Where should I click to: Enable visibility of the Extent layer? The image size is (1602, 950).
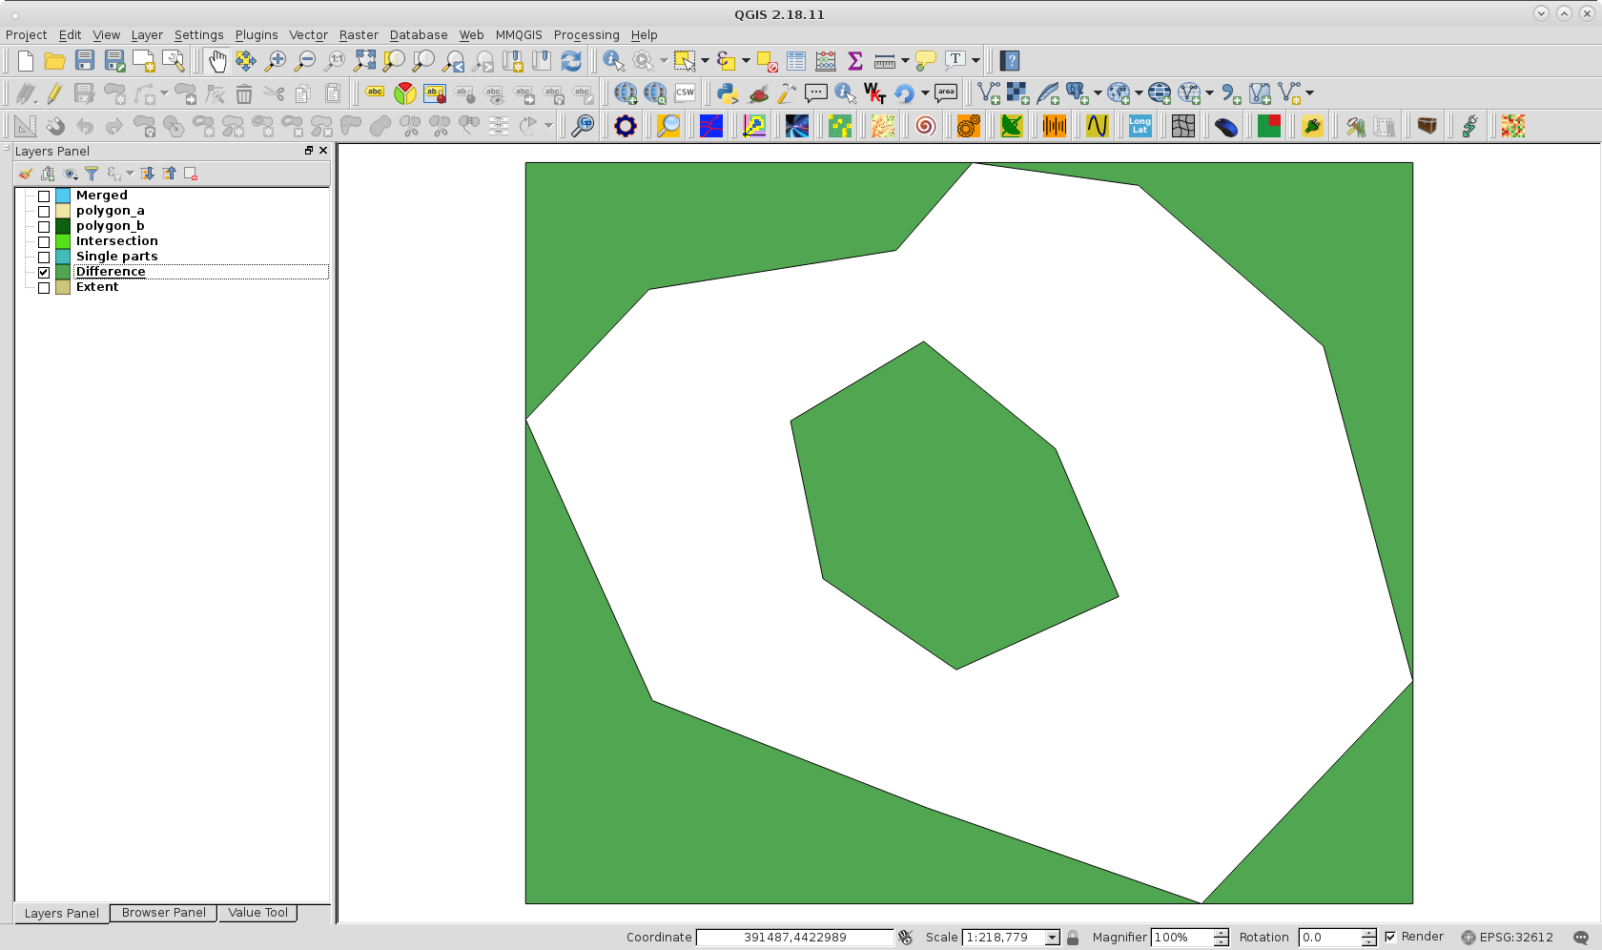(44, 288)
